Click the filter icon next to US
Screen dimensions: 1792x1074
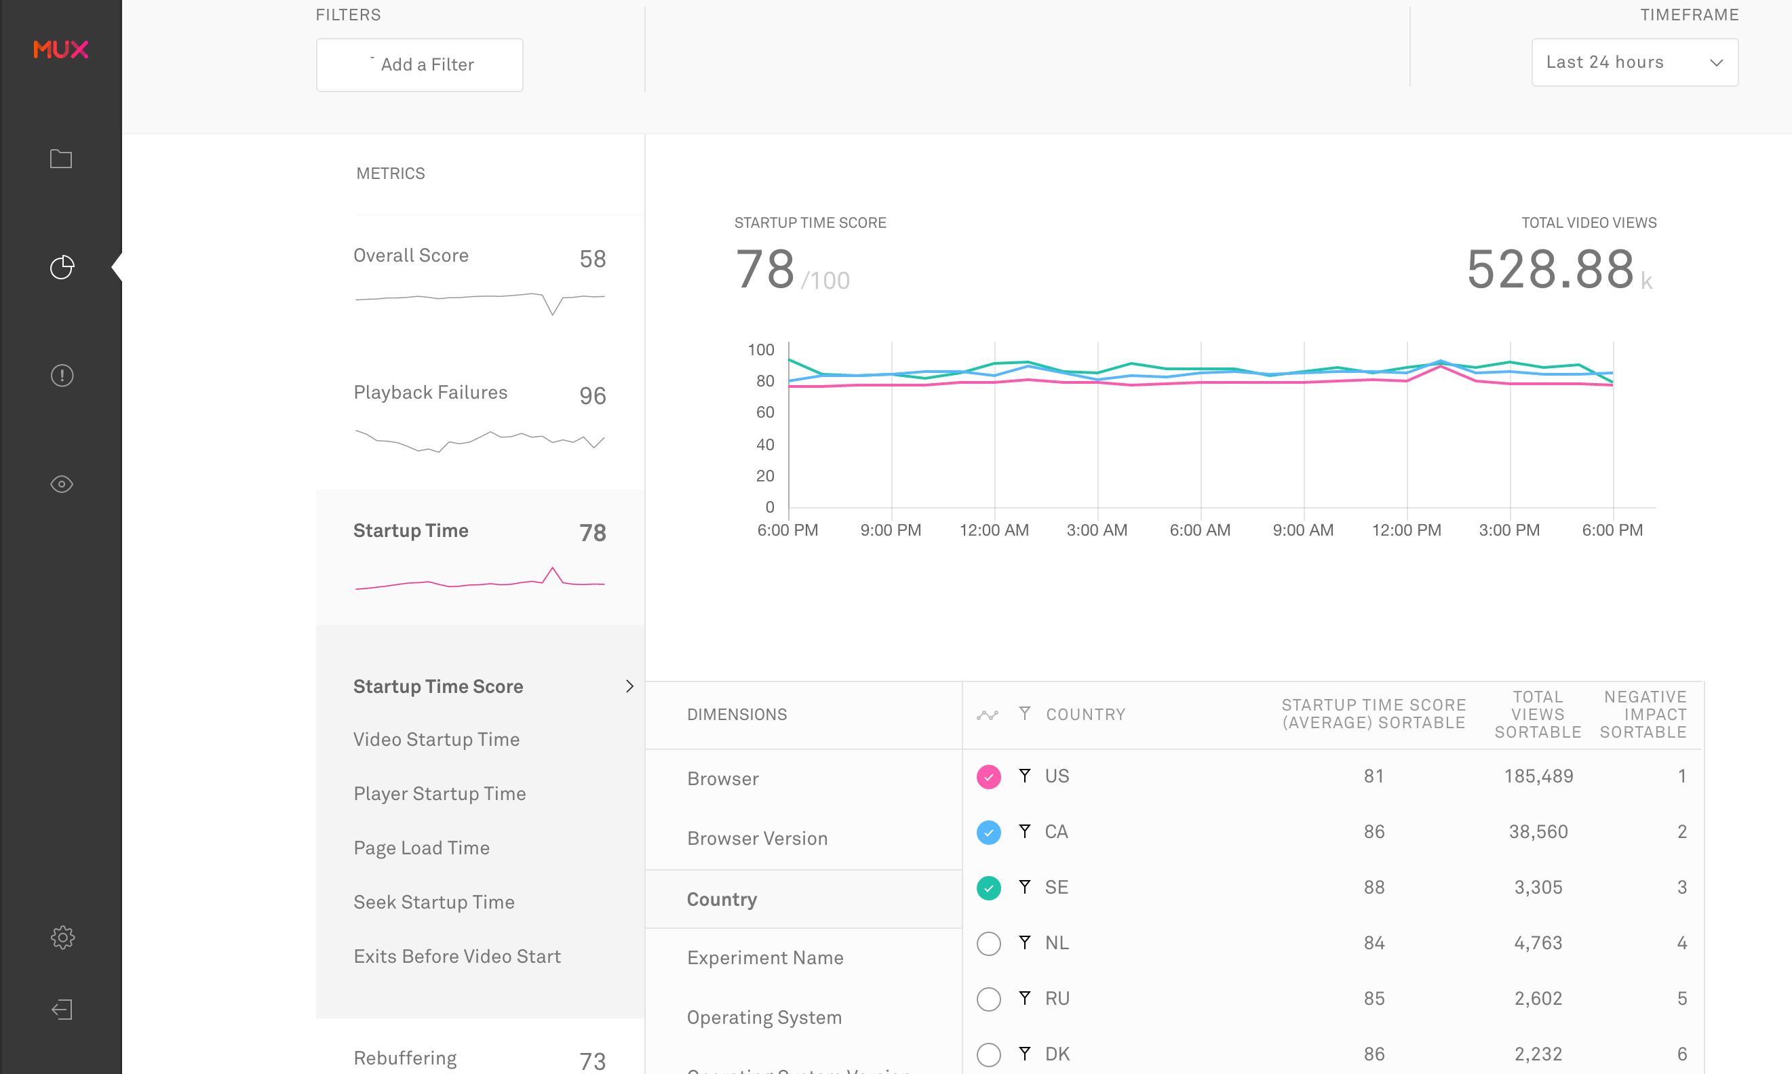click(x=1024, y=776)
